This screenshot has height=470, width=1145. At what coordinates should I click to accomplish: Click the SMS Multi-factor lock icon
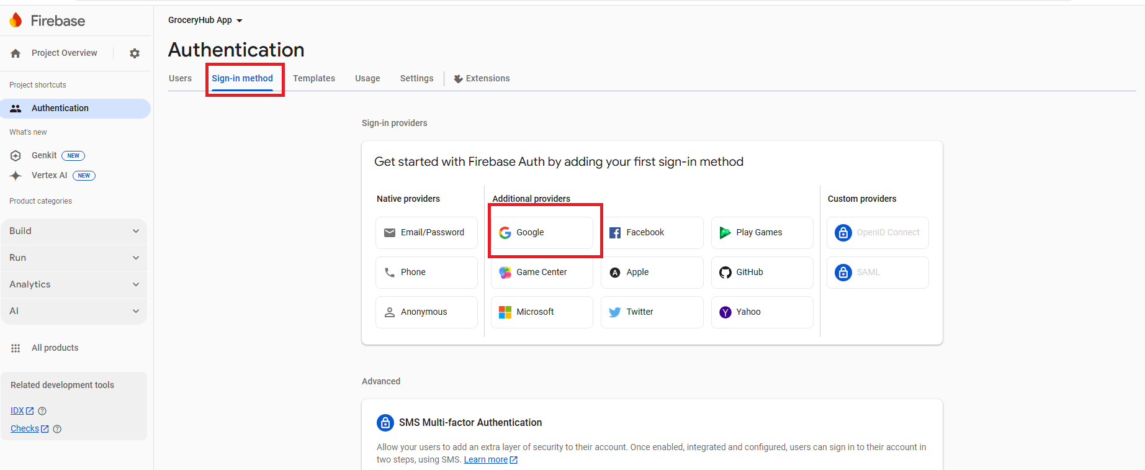tap(385, 423)
